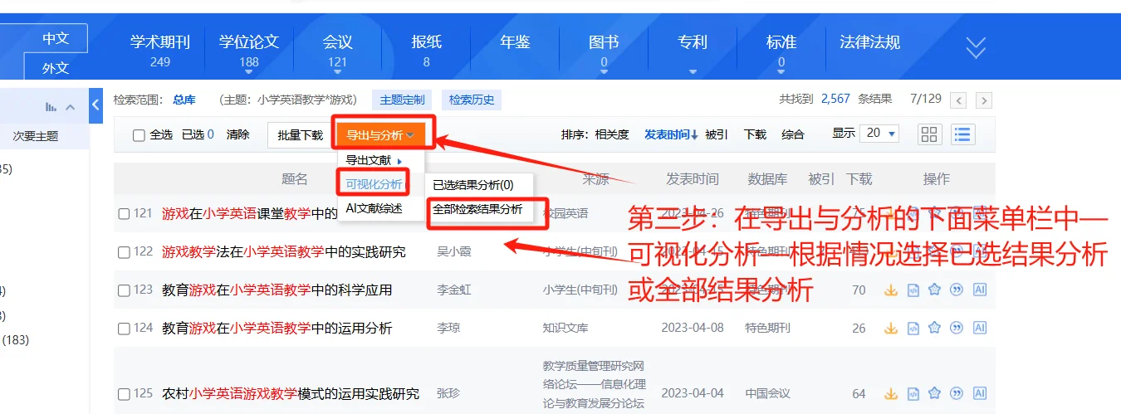Switch to 外文 language tab
Screen dimensions: 1121x414
56,68
